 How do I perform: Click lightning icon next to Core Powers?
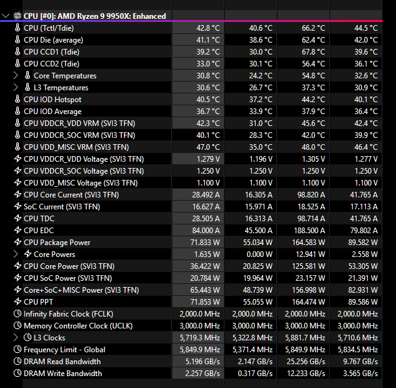28,254
